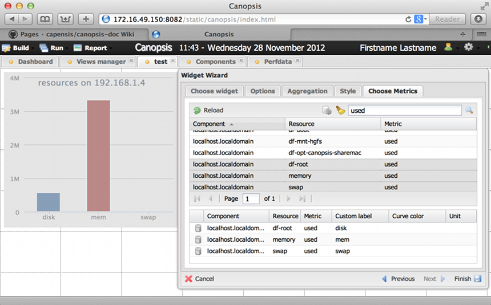The height and width of the screenshot is (305, 491).
Task: Click Finish button in wizard
Action: coord(468,279)
